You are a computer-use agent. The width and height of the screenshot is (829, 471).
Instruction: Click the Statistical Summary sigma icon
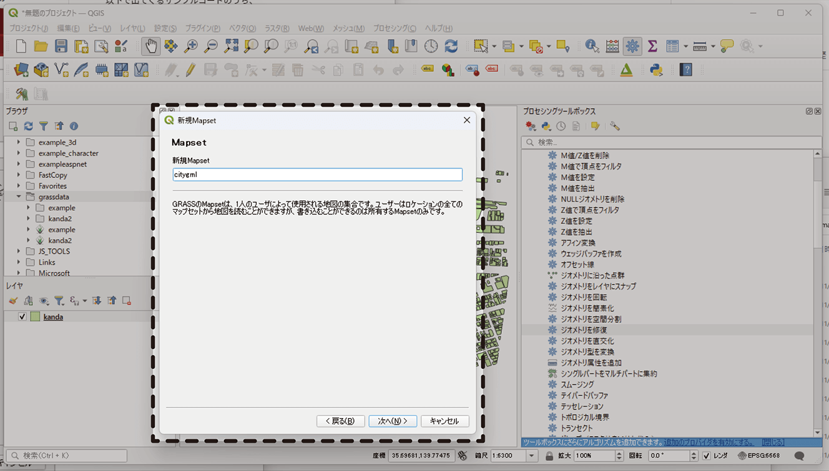(x=652, y=46)
